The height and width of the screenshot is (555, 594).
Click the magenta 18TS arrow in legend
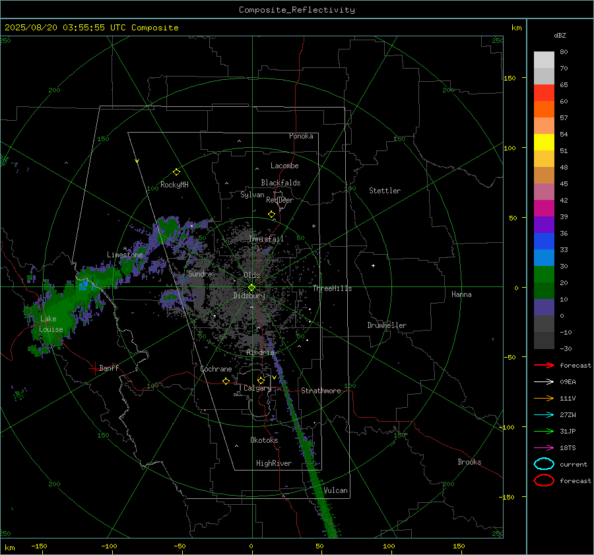click(544, 448)
